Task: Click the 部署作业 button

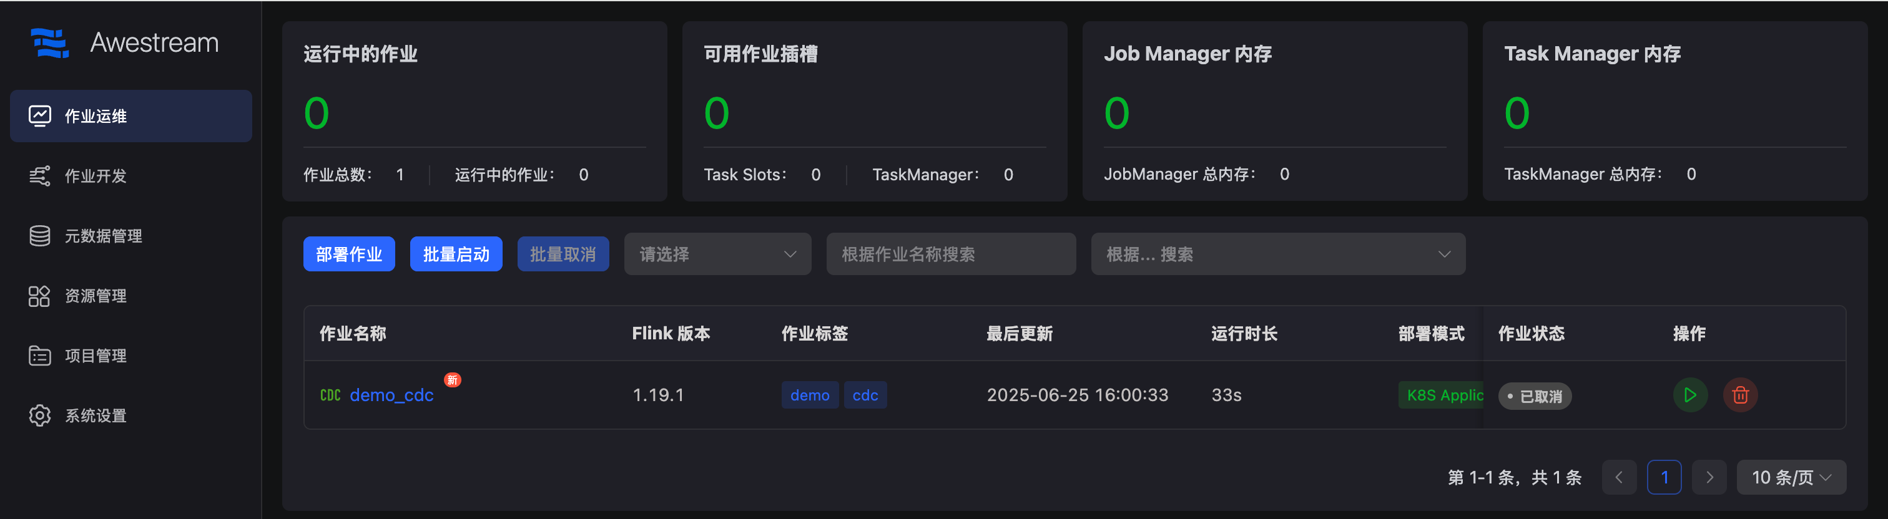Action: [349, 254]
